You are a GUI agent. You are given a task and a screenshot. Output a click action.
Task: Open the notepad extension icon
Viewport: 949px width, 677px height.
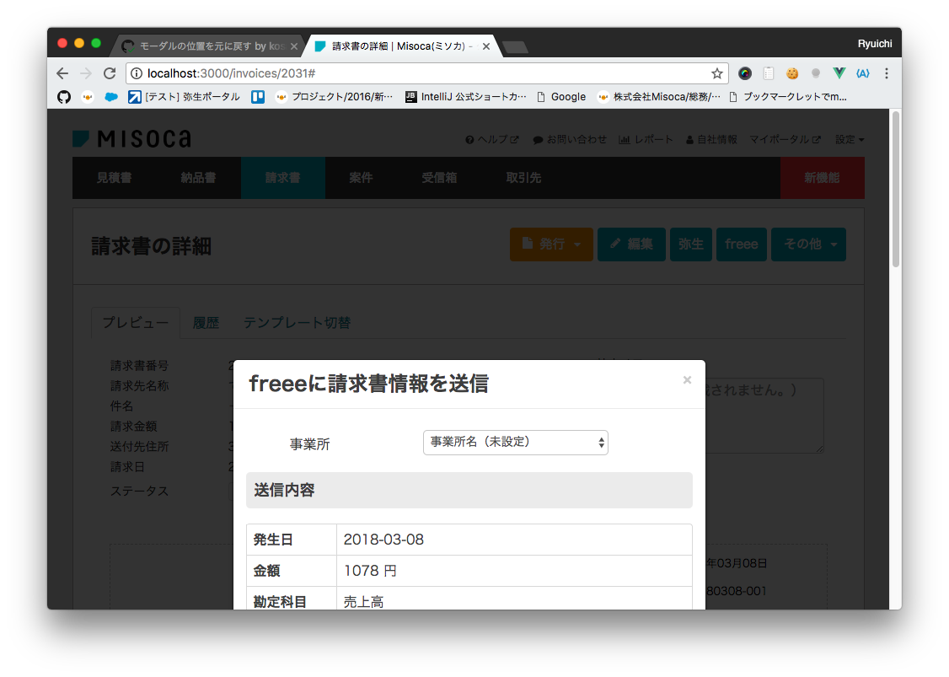click(x=769, y=73)
